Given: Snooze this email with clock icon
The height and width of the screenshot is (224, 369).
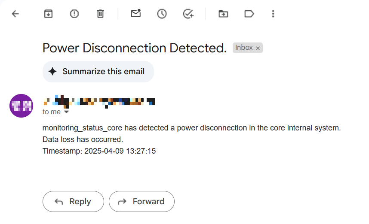Looking at the screenshot, I should 162,14.
